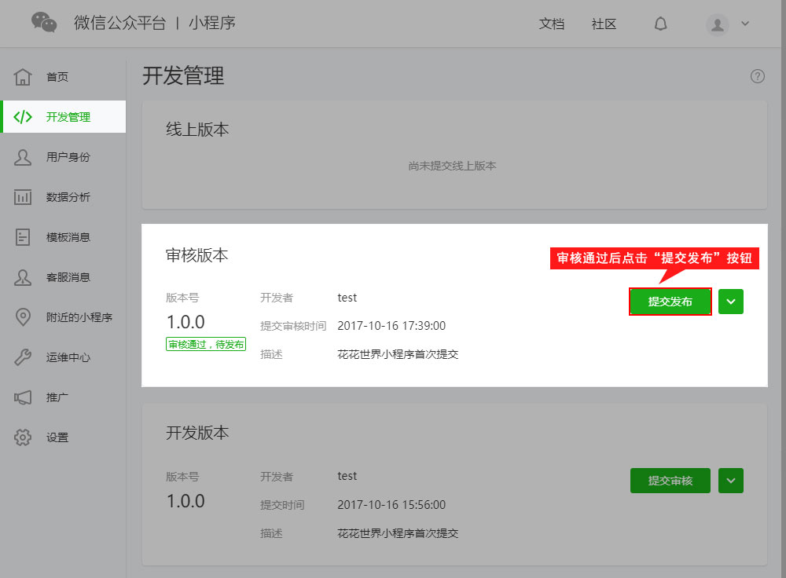This screenshot has height=578, width=786.
Task: Open the notifications bell
Action: [x=660, y=24]
